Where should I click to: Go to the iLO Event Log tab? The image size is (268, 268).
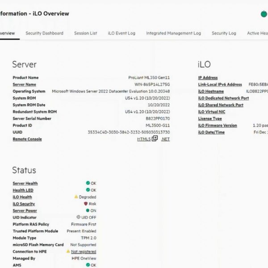(121, 33)
